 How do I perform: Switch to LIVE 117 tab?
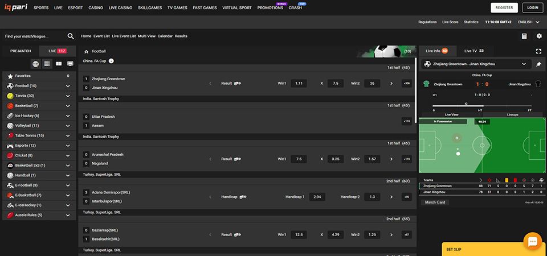[58, 51]
